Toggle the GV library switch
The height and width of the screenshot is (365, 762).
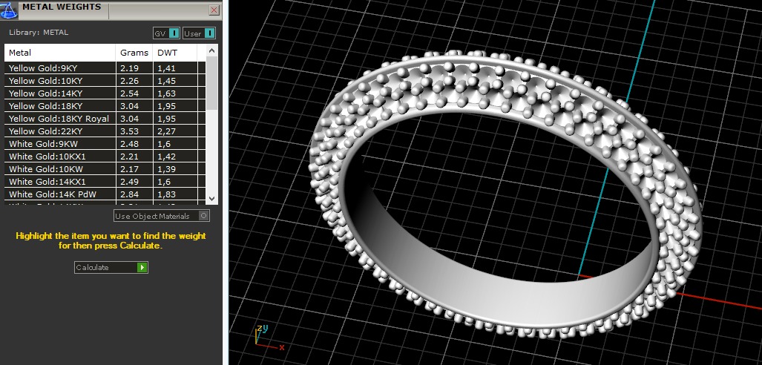click(x=167, y=33)
